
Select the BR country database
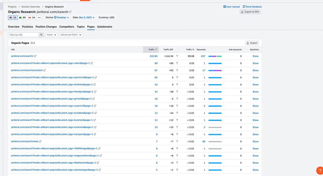click(x=23, y=17)
